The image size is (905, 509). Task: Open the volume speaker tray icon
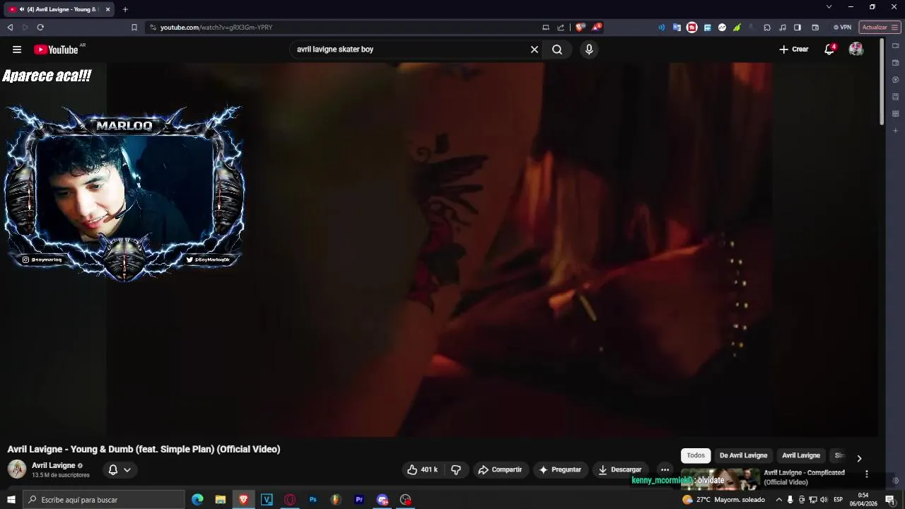tap(824, 500)
